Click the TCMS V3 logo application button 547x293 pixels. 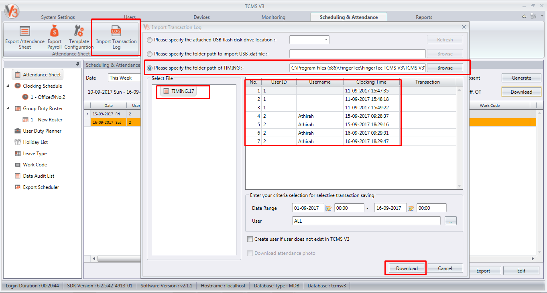point(12,12)
